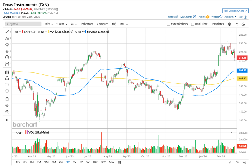Click the blue MA 50 color swatch
Image resolution: width=252 pixels, height=167 pixels.
(x=85, y=32)
